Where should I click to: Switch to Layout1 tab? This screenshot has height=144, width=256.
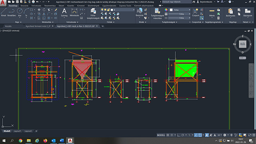pos(17,131)
